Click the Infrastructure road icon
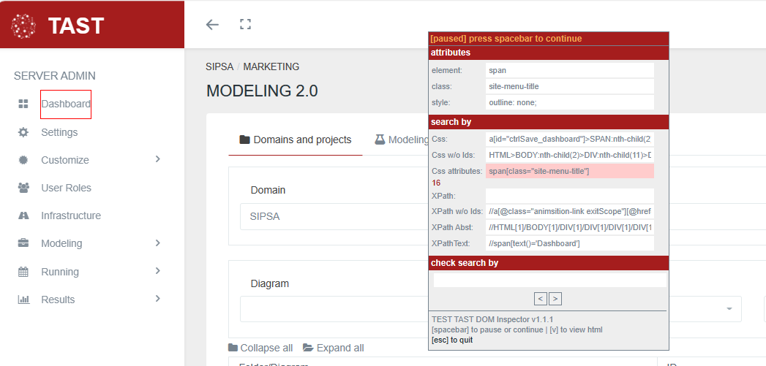This screenshot has width=766, height=366. click(x=23, y=216)
